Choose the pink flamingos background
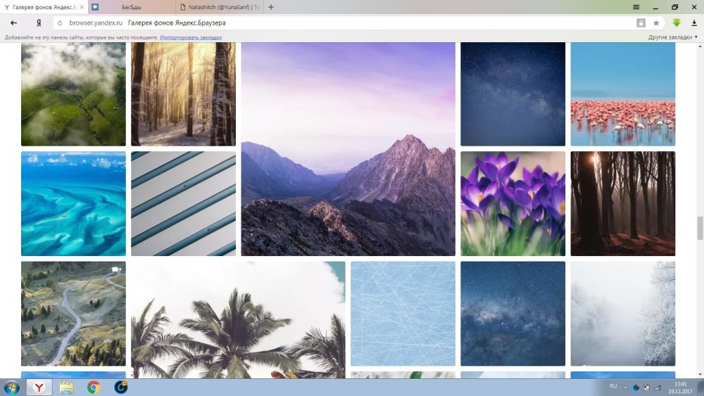704x396 pixels. [622, 94]
